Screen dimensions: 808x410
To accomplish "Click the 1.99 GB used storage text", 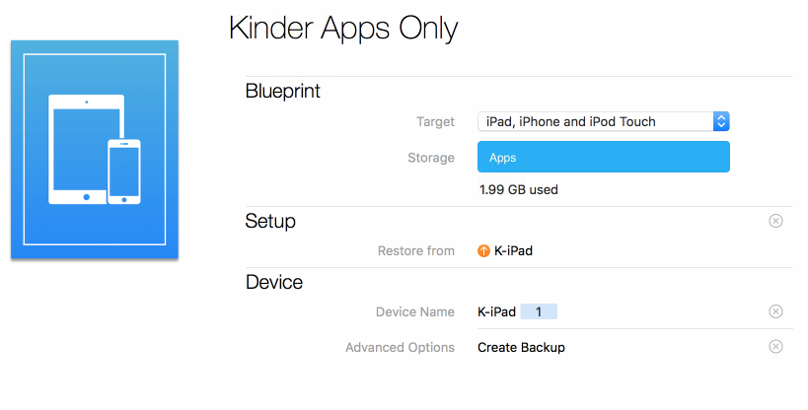I will pos(518,189).
